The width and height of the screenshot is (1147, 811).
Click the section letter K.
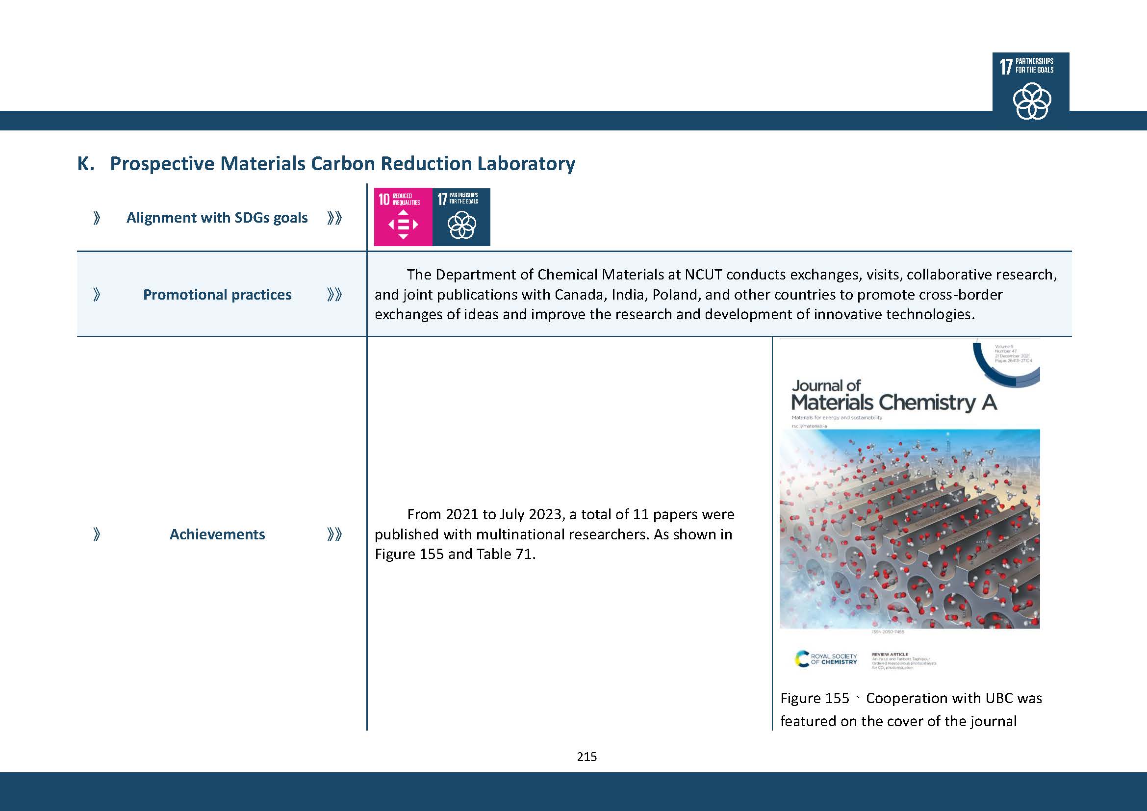tap(85, 163)
